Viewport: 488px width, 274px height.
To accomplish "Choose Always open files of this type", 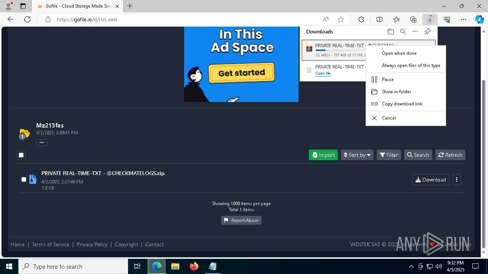I will pyautogui.click(x=406, y=65).
